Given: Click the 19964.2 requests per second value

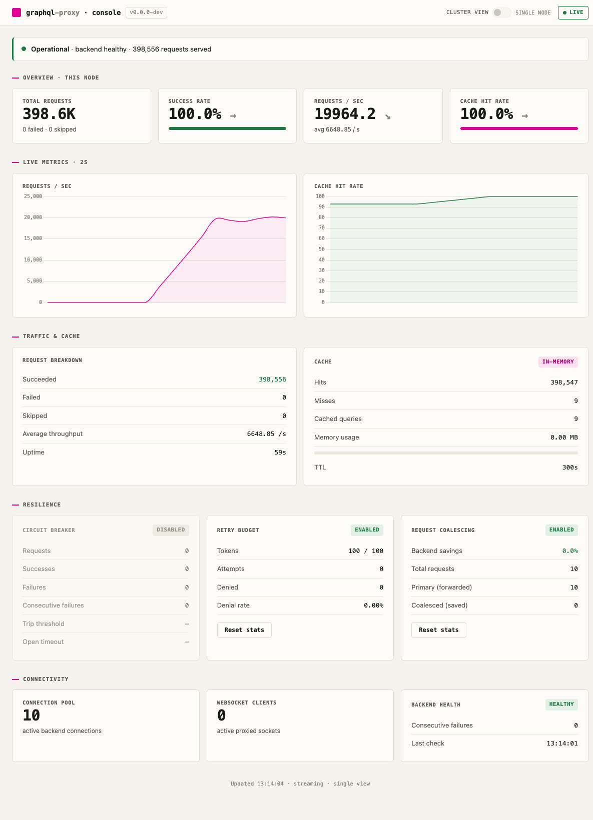Looking at the screenshot, I should (345, 114).
